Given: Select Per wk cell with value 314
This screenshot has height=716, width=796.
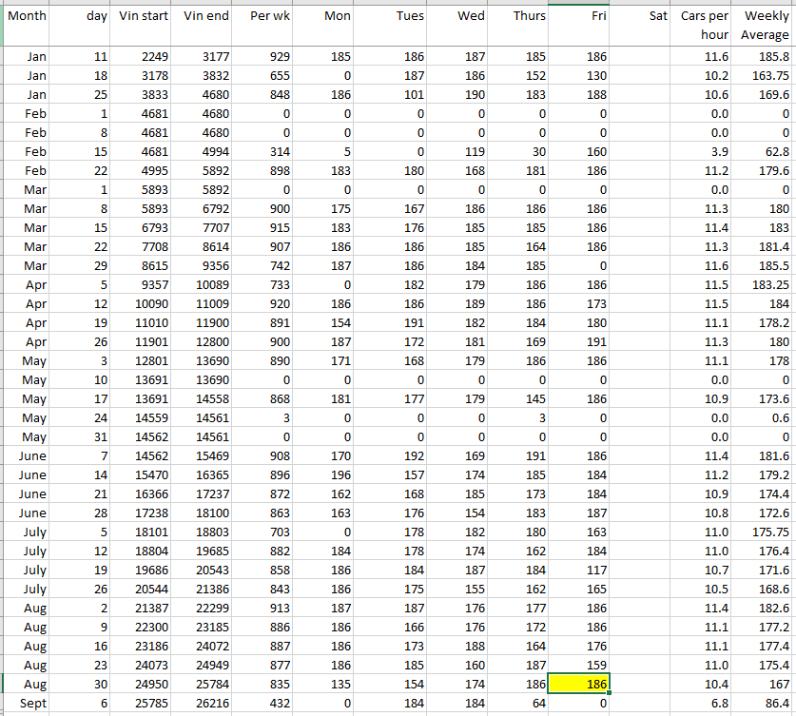Looking at the screenshot, I should tap(264, 152).
